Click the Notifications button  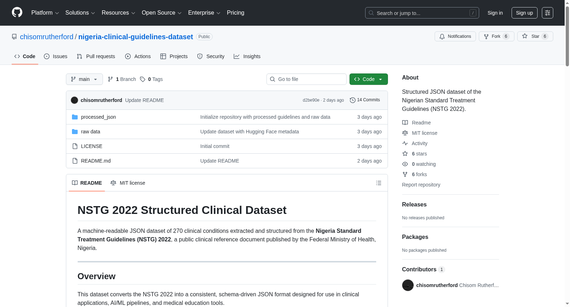click(x=455, y=36)
